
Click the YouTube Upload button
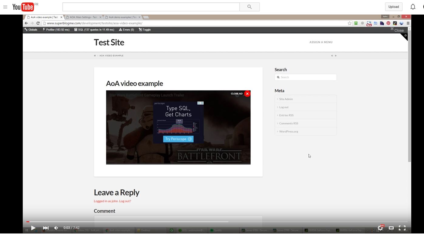[x=394, y=7]
